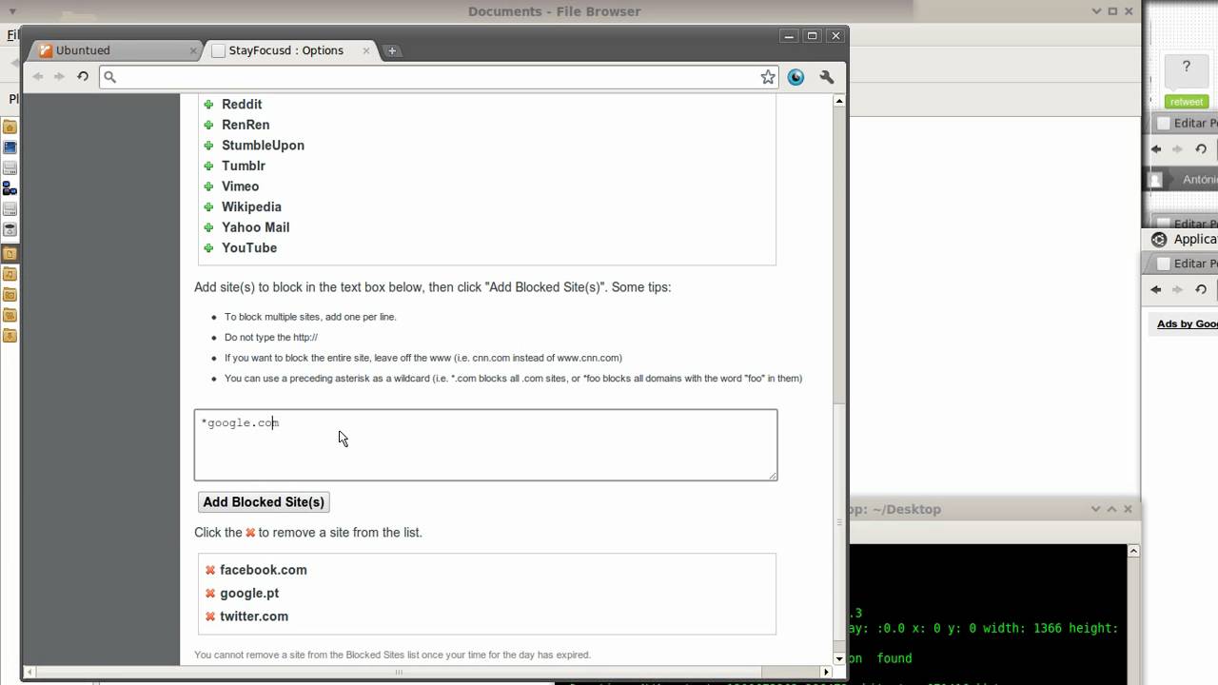The height and width of the screenshot is (685, 1218).
Task: Click the first folder icon in left launcher
Action: [10, 127]
